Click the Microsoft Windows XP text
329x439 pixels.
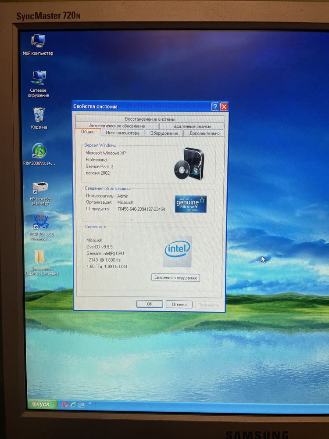click(106, 153)
